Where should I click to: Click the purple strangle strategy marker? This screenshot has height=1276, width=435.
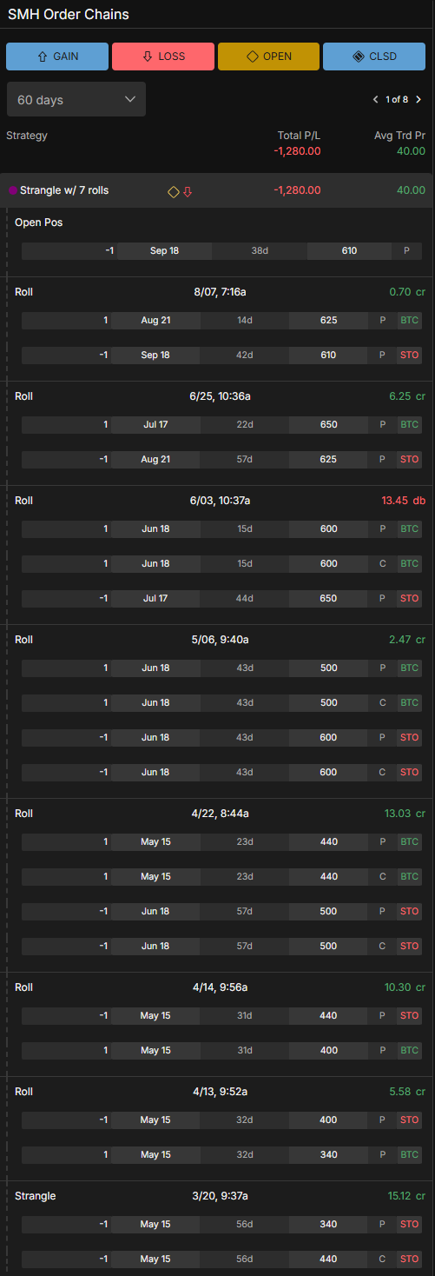[x=12, y=190]
